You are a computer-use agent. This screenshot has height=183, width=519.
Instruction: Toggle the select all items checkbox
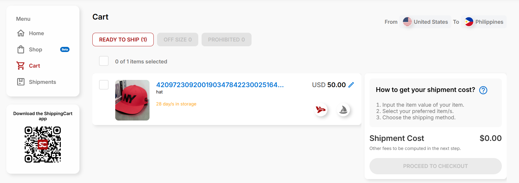tap(104, 61)
